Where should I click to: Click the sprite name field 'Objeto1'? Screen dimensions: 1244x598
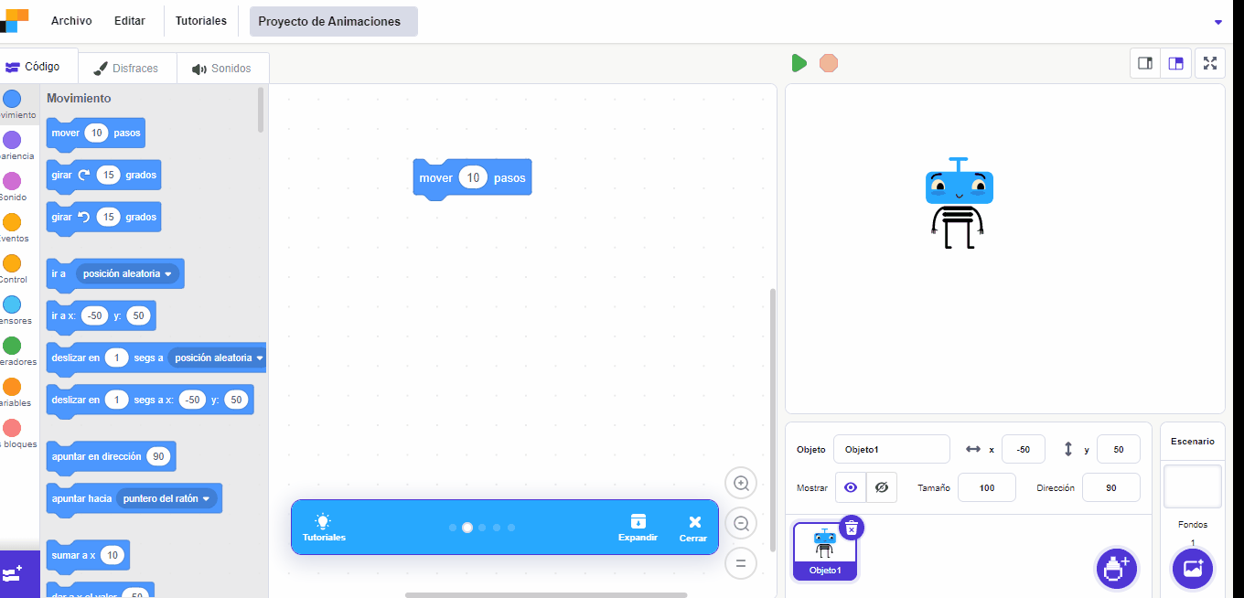pos(892,449)
